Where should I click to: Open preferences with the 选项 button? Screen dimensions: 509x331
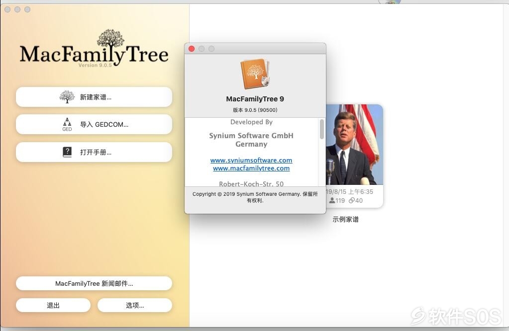coord(135,305)
